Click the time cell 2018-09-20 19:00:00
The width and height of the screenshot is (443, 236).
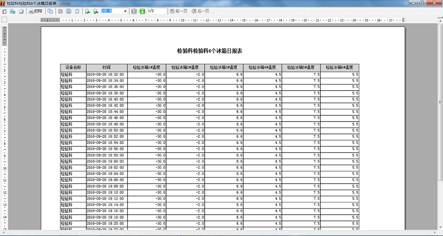107,161
